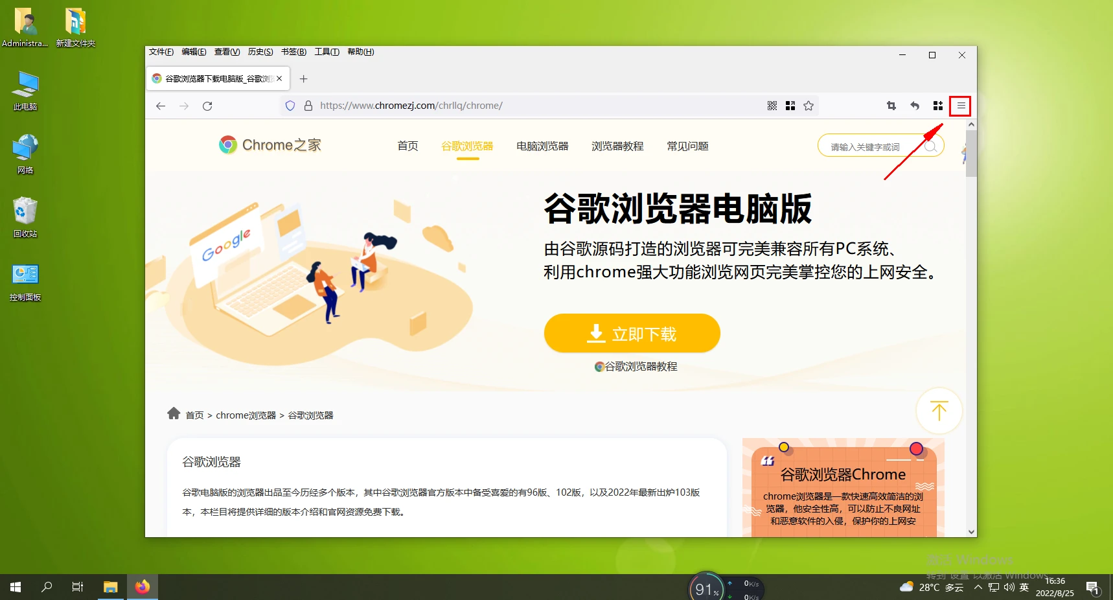
Task: Open the Windows Start menu
Action: pos(16,587)
